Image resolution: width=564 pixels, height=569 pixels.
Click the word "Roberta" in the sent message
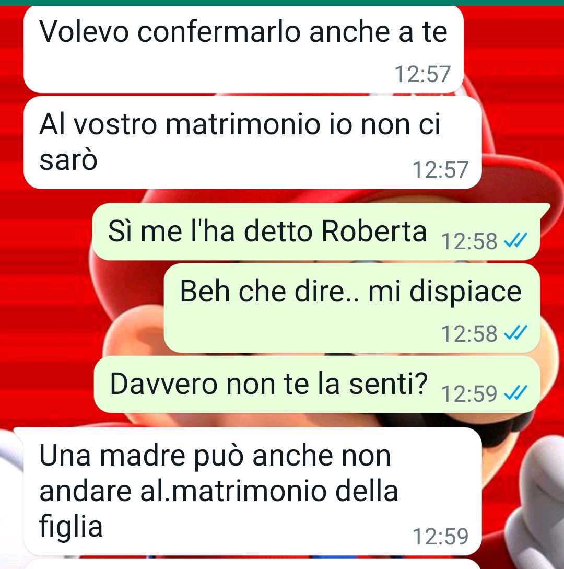point(374,231)
